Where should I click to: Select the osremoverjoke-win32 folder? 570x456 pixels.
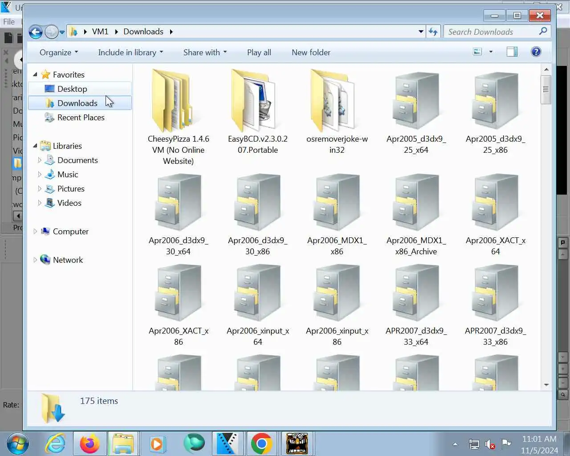coord(337,111)
